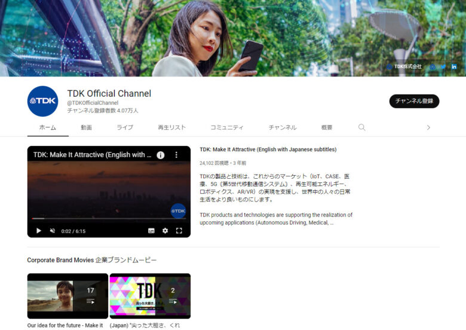Open the 動画 tab

(87, 127)
